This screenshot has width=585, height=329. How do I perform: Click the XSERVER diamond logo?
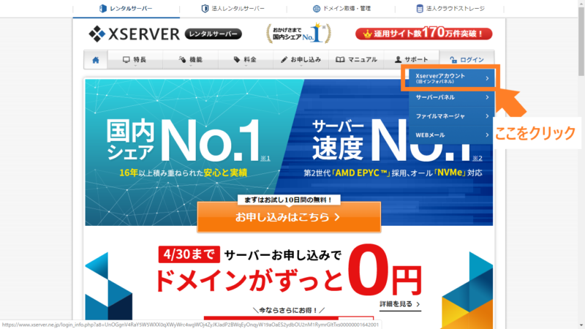click(97, 34)
